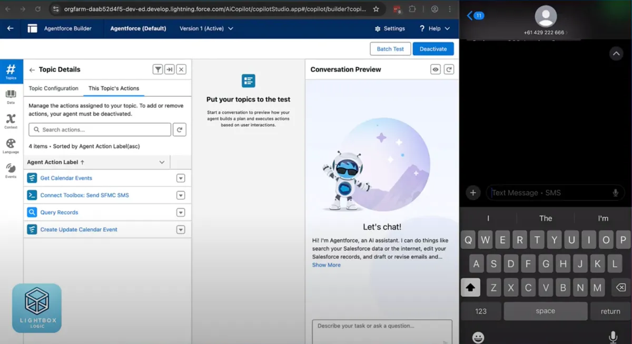Image resolution: width=632 pixels, height=344 pixels.
Task: Click Show More in the chat greeting
Action: click(326, 265)
